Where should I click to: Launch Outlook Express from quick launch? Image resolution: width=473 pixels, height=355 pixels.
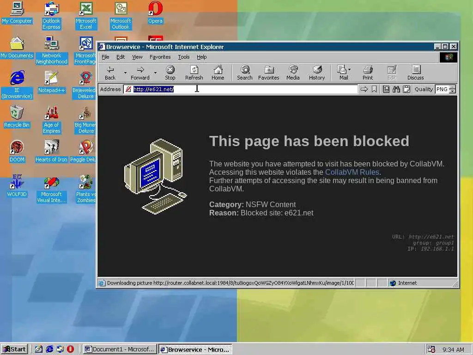click(60, 349)
